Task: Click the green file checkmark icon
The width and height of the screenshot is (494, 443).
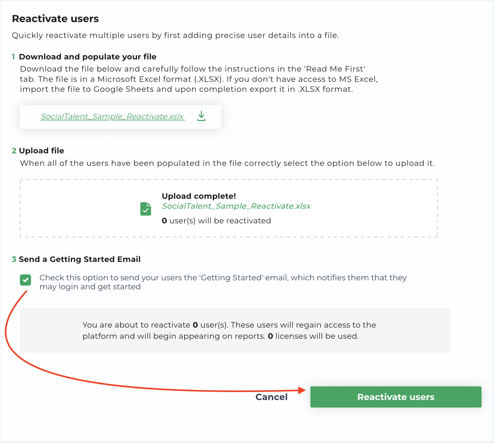Action: pos(146,209)
